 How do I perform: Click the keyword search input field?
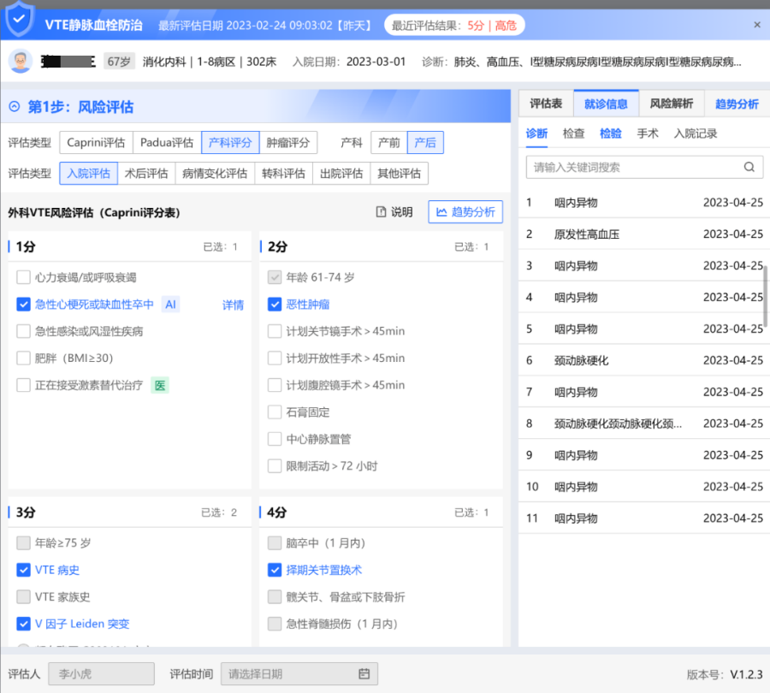coord(633,167)
